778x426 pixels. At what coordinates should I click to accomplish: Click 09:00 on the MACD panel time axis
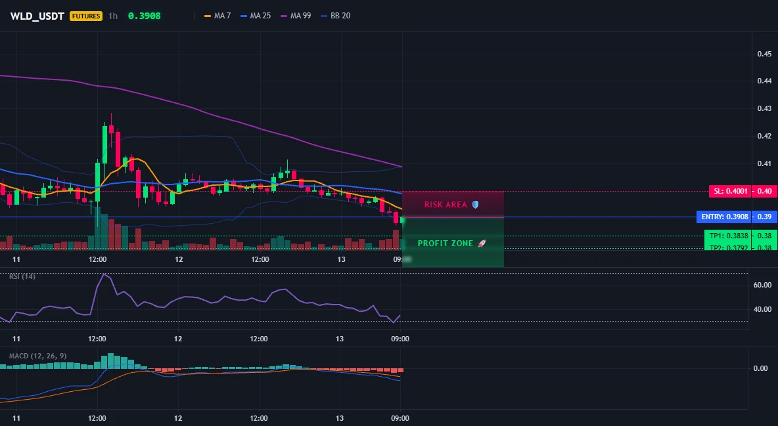(400, 418)
